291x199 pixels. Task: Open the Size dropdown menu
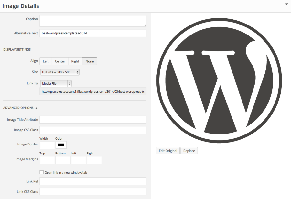59,72
